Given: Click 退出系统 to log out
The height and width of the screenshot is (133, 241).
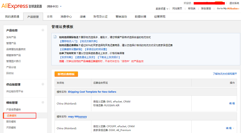Looking at the screenshot, I should click(x=234, y=3).
